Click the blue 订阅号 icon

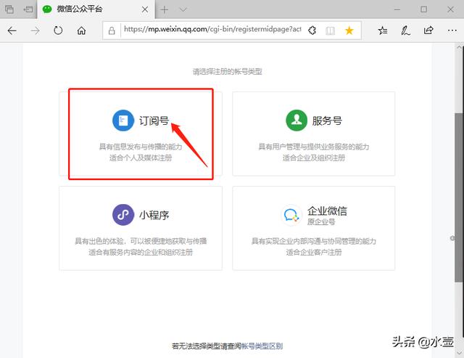(123, 121)
